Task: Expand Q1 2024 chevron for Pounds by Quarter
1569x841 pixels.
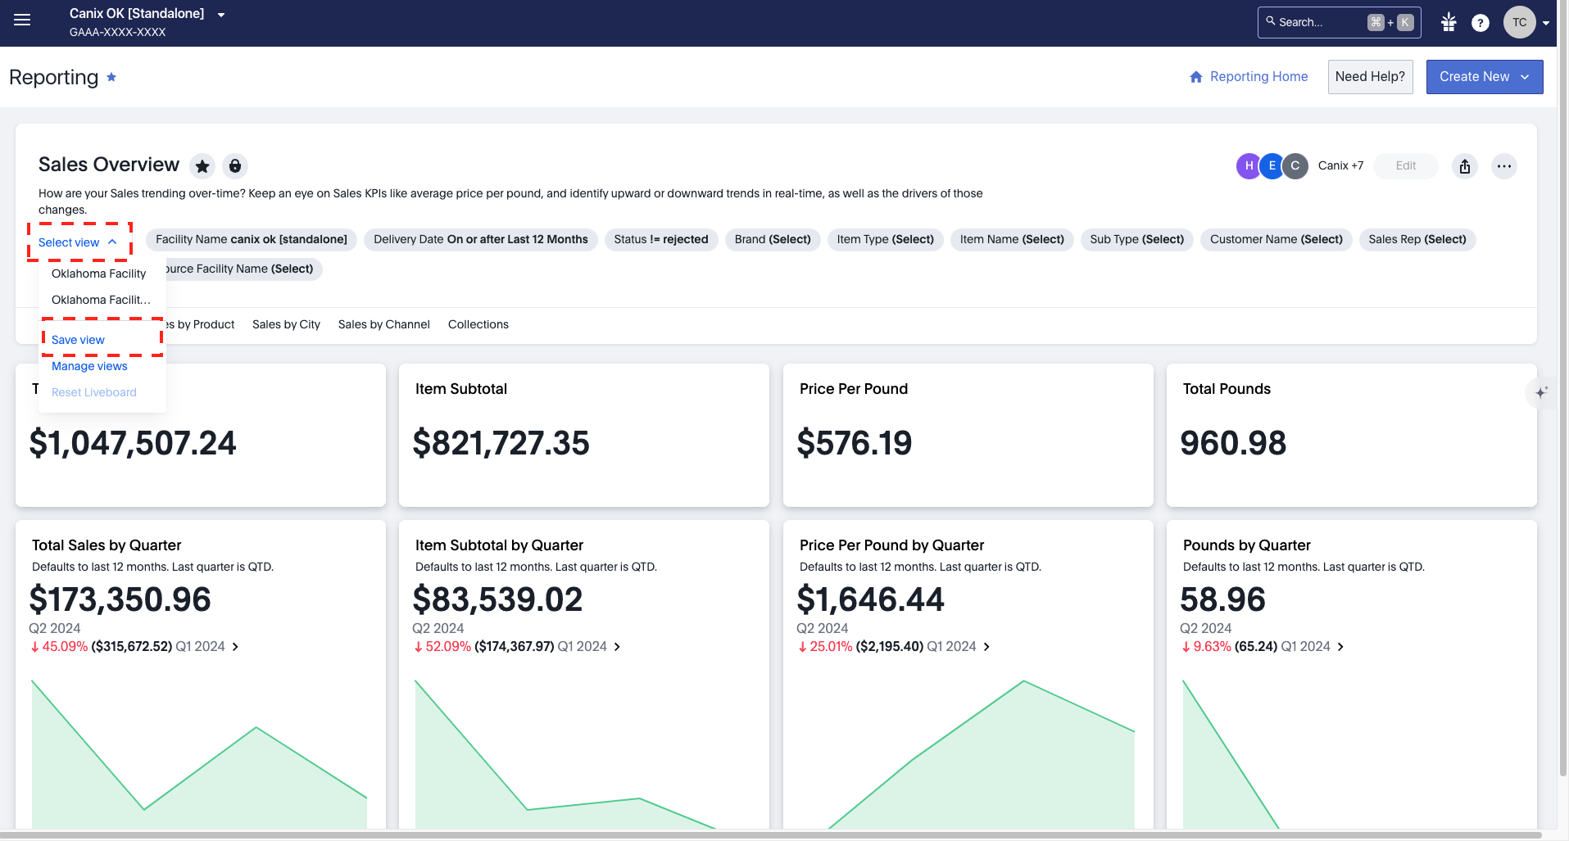Action: click(x=1340, y=647)
